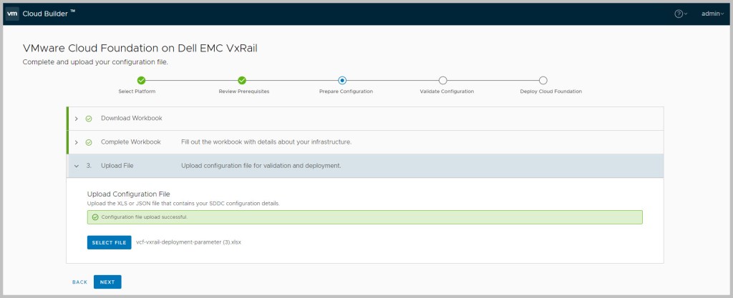Image resolution: width=733 pixels, height=298 pixels.
Task: Click Complete and upload your configuration file subtitle
Action: [95, 62]
